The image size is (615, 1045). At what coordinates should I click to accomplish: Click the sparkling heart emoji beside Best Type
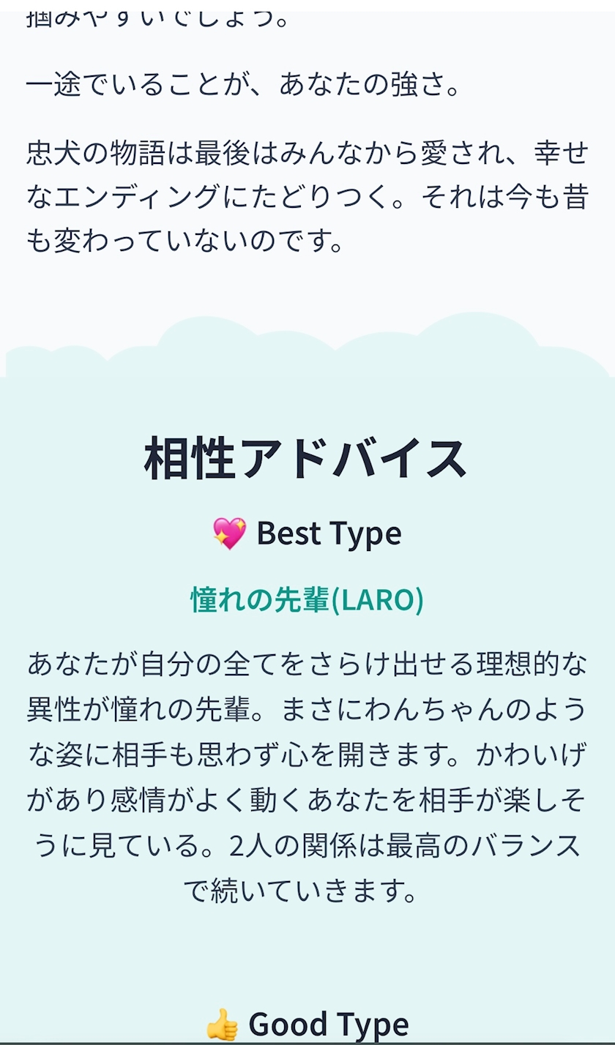(229, 533)
